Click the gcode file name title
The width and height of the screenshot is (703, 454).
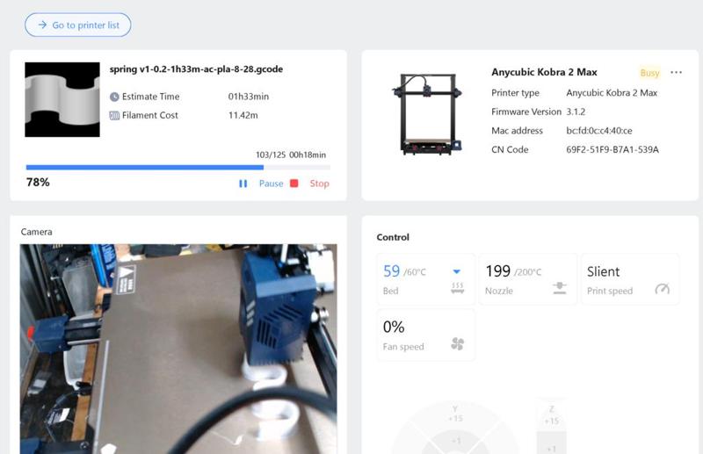pos(196,69)
